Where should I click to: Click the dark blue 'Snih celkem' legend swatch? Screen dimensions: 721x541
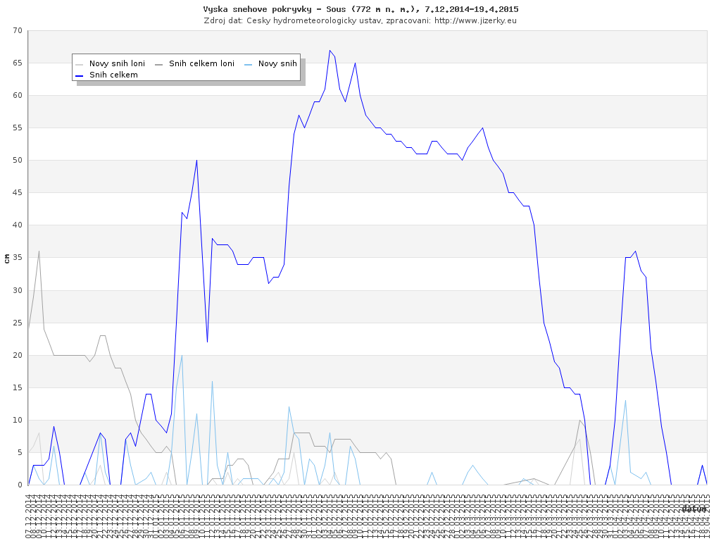(80, 75)
